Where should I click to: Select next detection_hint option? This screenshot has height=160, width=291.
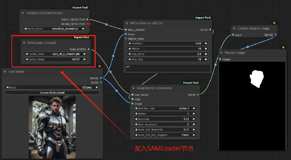pos(194,108)
